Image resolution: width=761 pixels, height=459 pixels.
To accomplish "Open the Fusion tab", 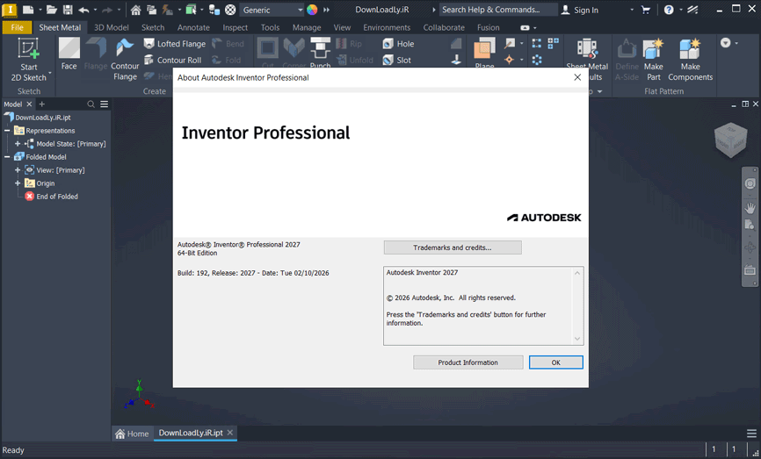I will point(488,27).
